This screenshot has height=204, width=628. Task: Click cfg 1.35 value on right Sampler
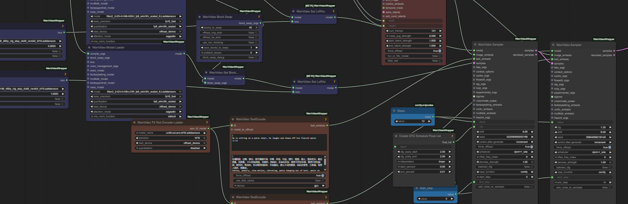click(583, 127)
